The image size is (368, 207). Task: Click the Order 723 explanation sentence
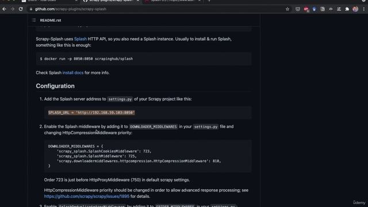117,180
